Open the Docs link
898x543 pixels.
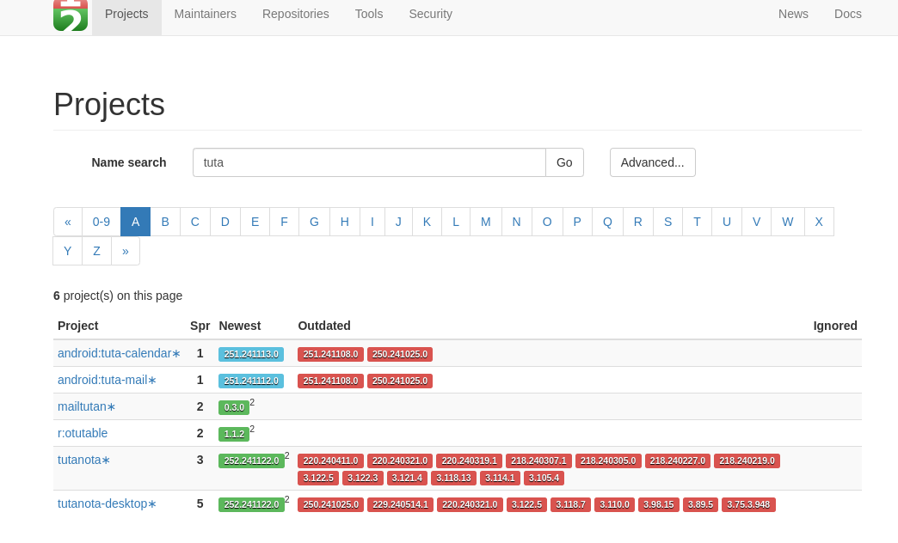[x=847, y=14]
